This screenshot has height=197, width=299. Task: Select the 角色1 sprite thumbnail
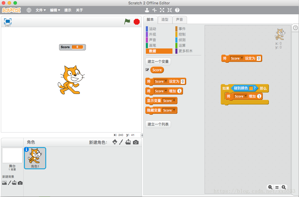tap(35, 158)
